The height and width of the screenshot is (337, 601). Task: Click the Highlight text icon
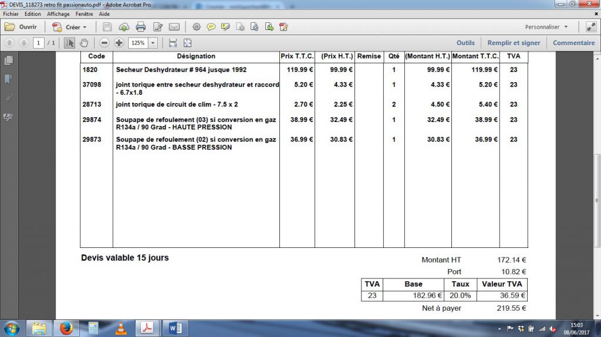point(225,27)
